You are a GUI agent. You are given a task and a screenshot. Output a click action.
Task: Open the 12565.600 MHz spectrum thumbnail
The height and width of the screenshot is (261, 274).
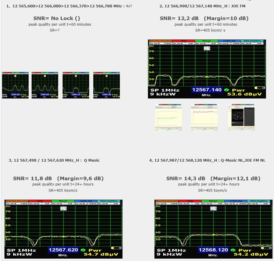click(15, 85)
